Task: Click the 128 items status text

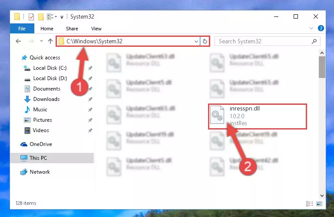Action: click(x=26, y=203)
